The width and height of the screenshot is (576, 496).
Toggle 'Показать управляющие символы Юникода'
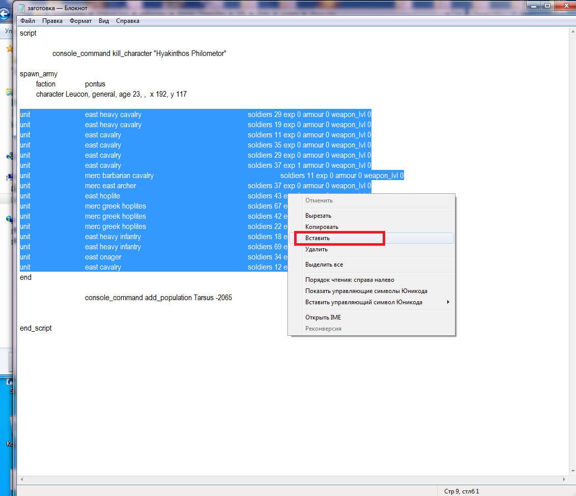366,291
